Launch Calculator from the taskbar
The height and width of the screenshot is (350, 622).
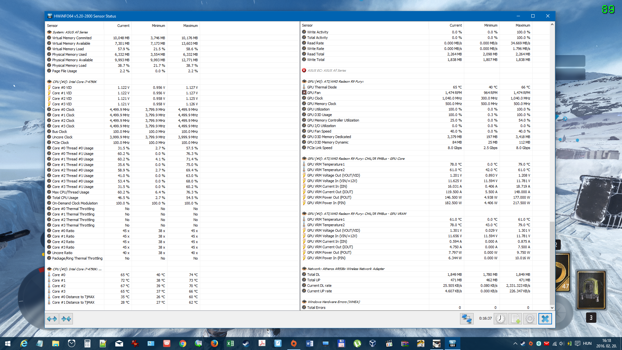point(87,344)
